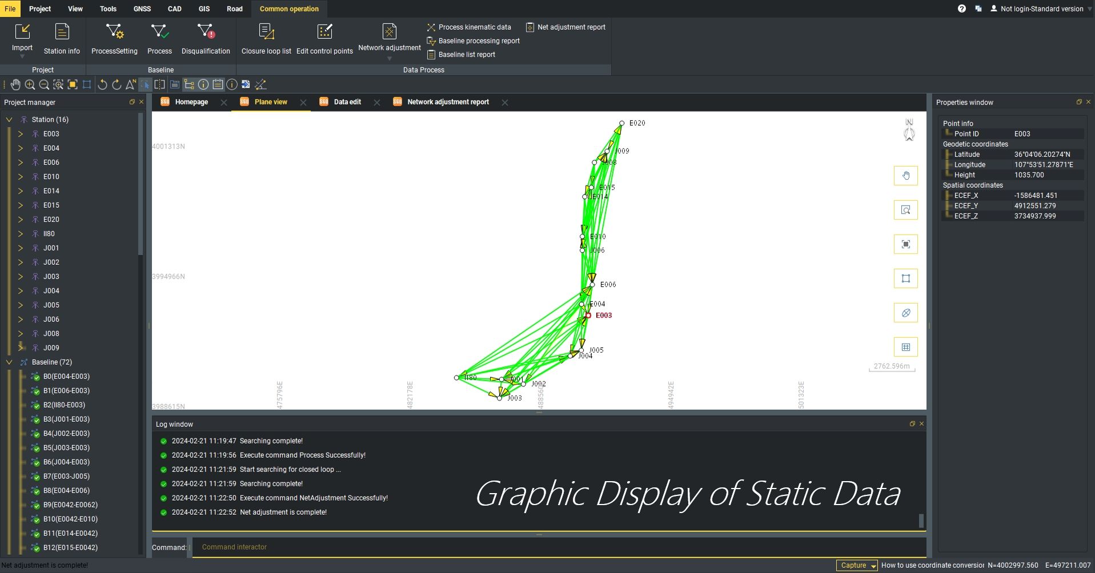The width and height of the screenshot is (1095, 573).
Task: Select baseline B9(E0042-E0062) in tree
Action: point(70,505)
